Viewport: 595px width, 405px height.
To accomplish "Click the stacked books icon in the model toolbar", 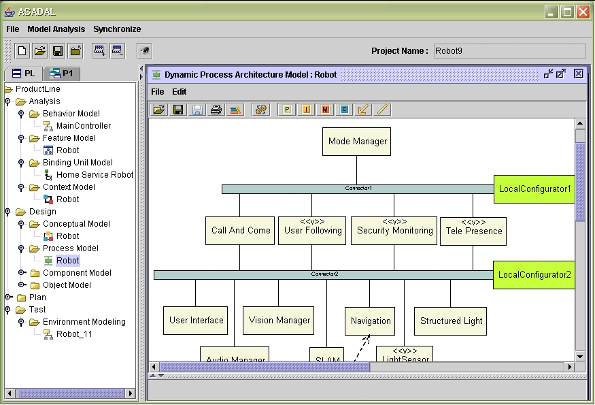I will coord(235,110).
